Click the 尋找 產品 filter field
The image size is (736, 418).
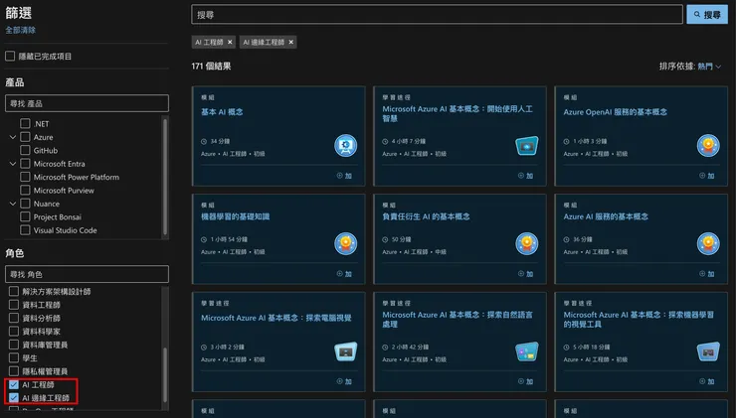(87, 103)
